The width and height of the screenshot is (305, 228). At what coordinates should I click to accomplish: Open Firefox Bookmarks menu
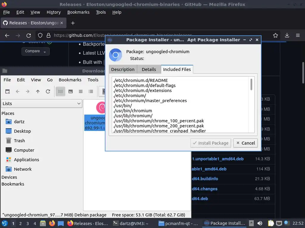(78, 12)
